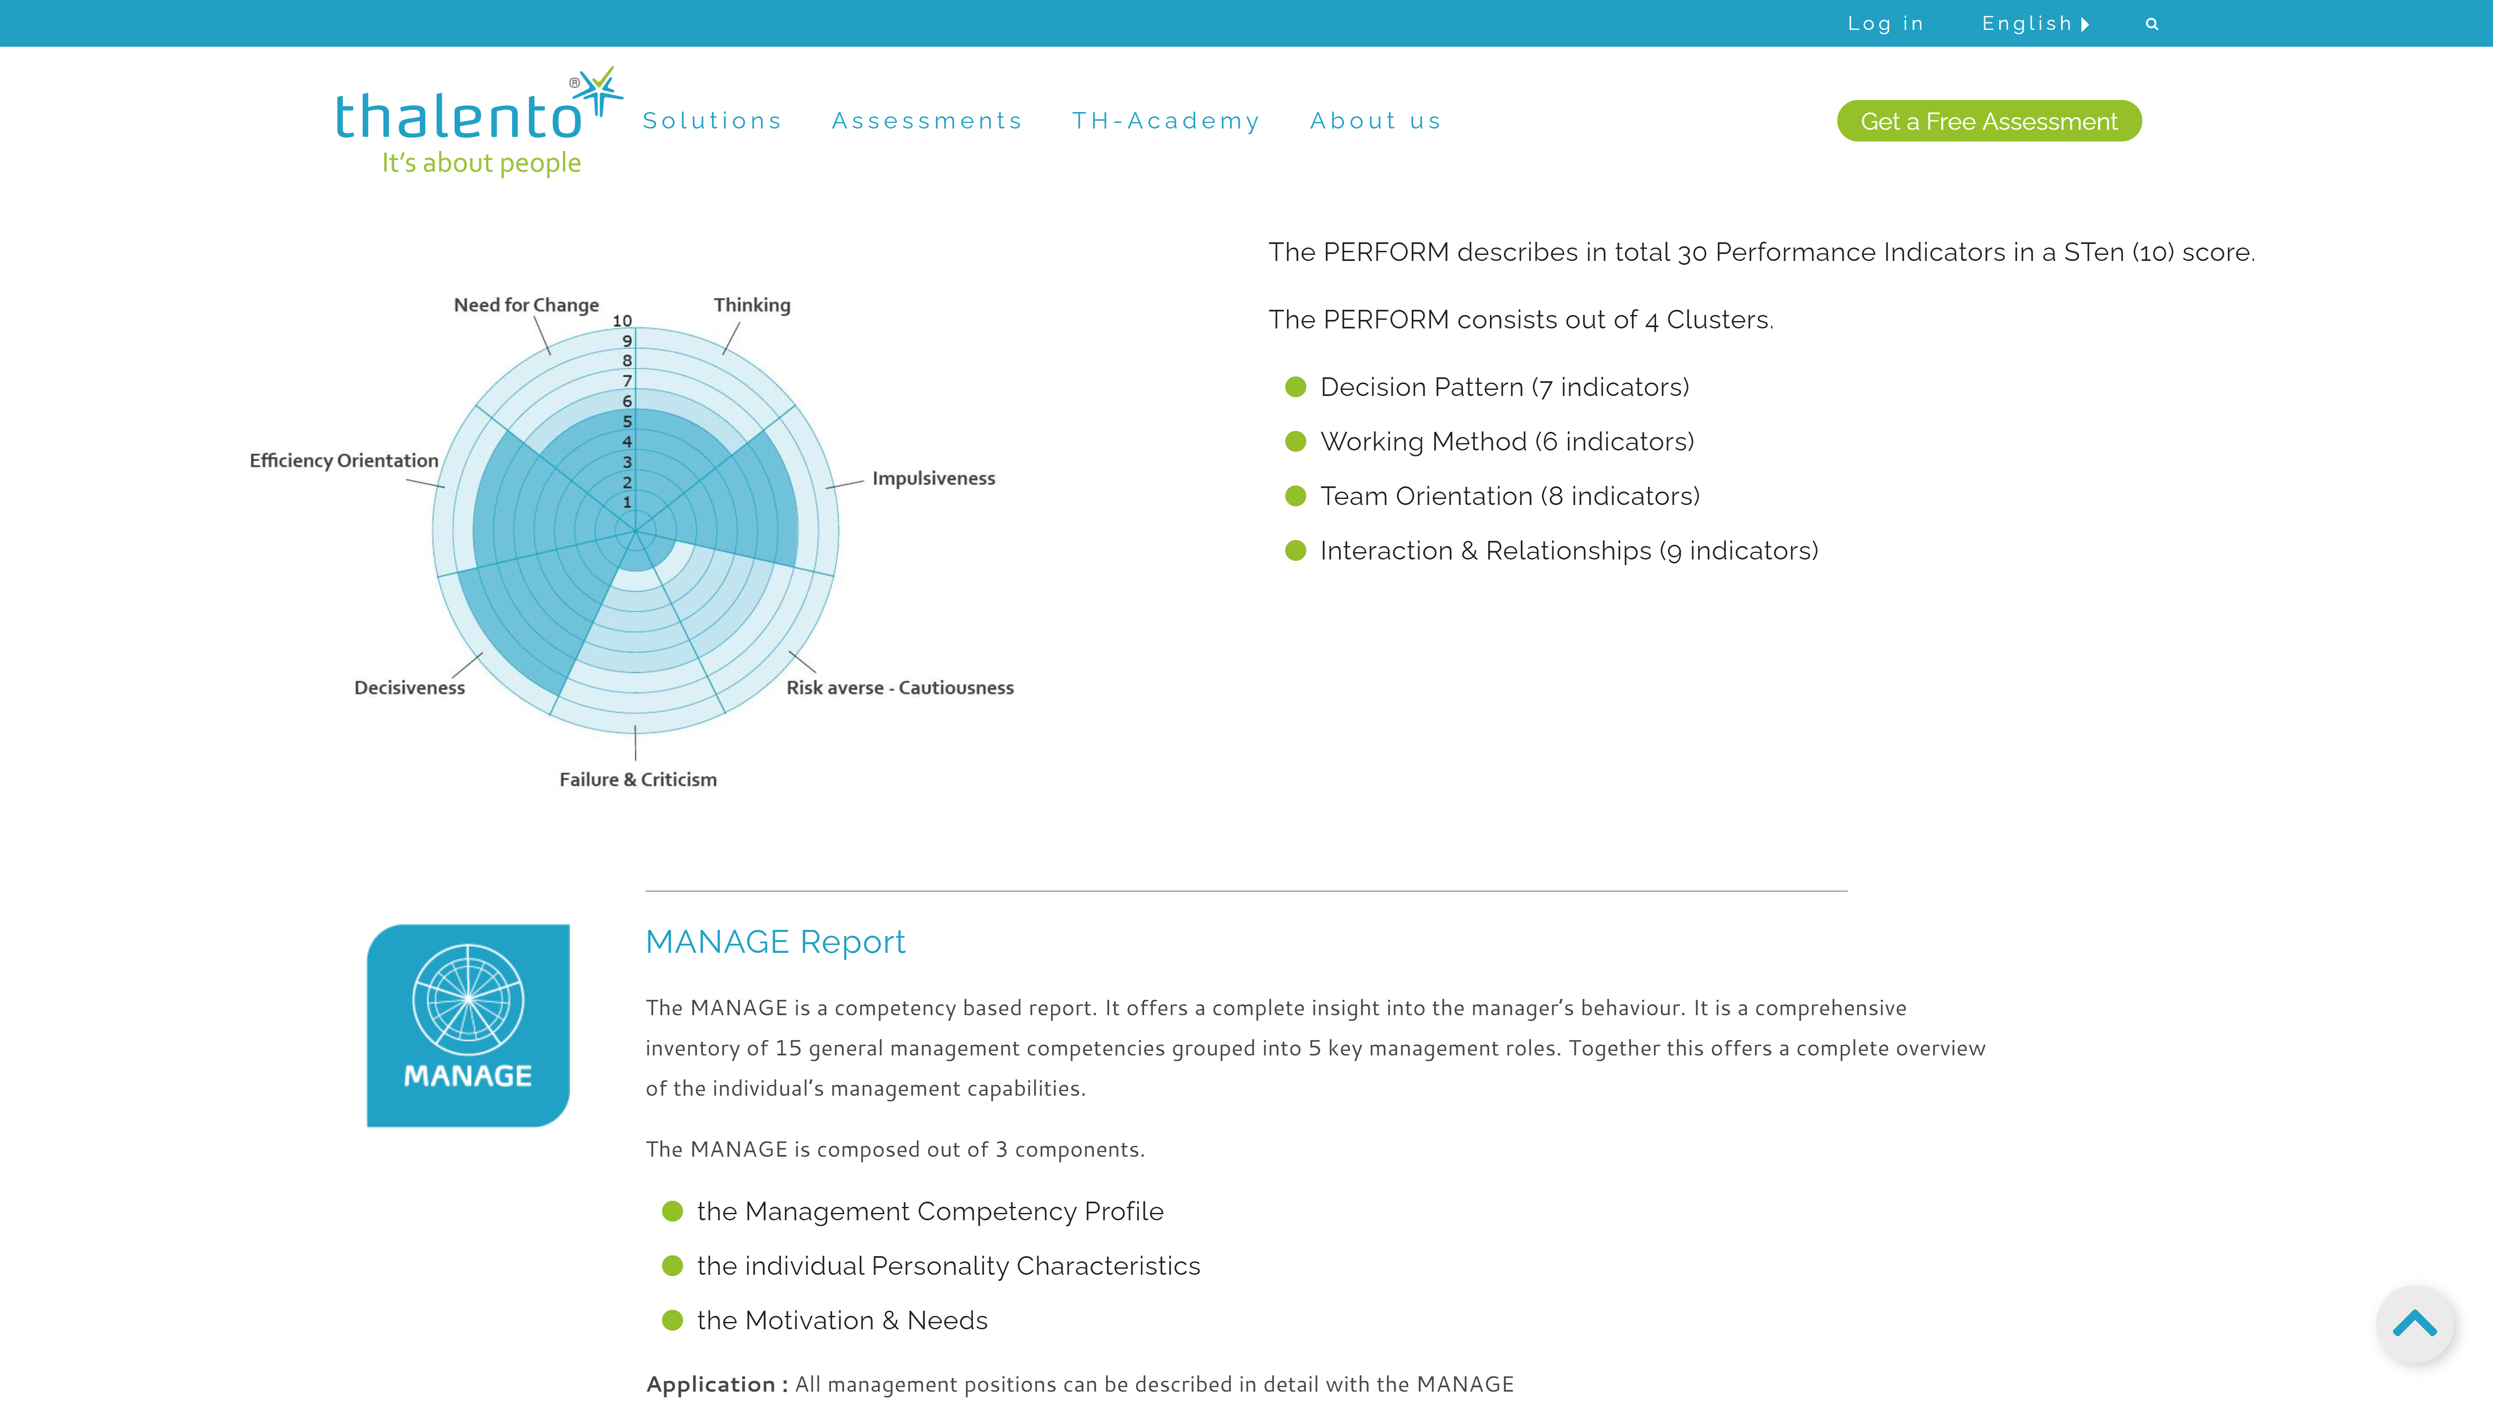Click the Failure & Criticism chart label
Screen dimensions: 2493x1402
(638, 780)
